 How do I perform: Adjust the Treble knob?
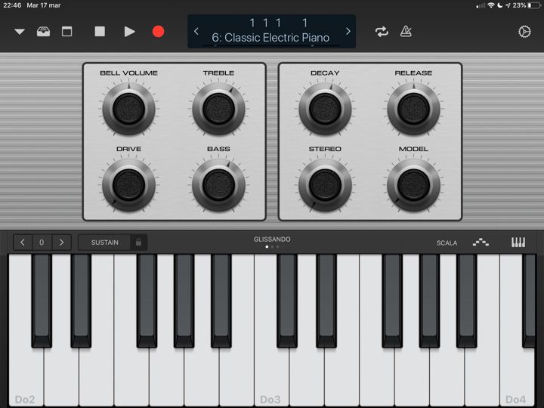point(218,109)
